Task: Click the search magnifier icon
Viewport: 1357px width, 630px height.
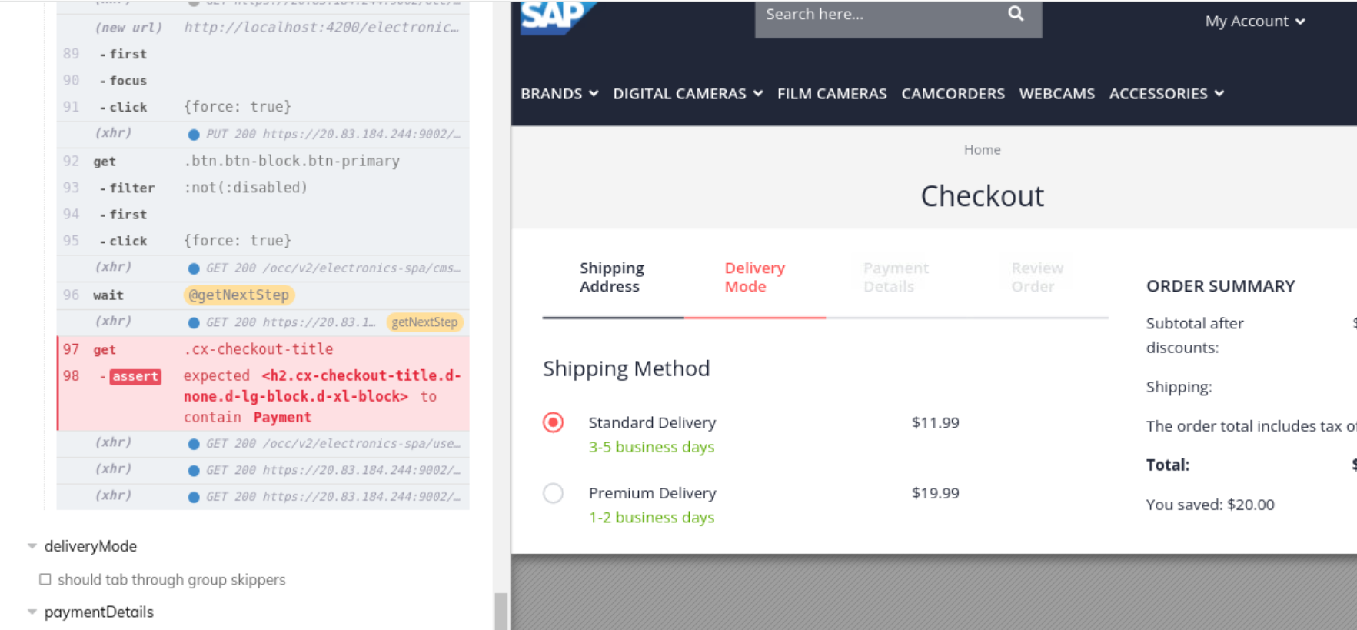Action: [1016, 14]
